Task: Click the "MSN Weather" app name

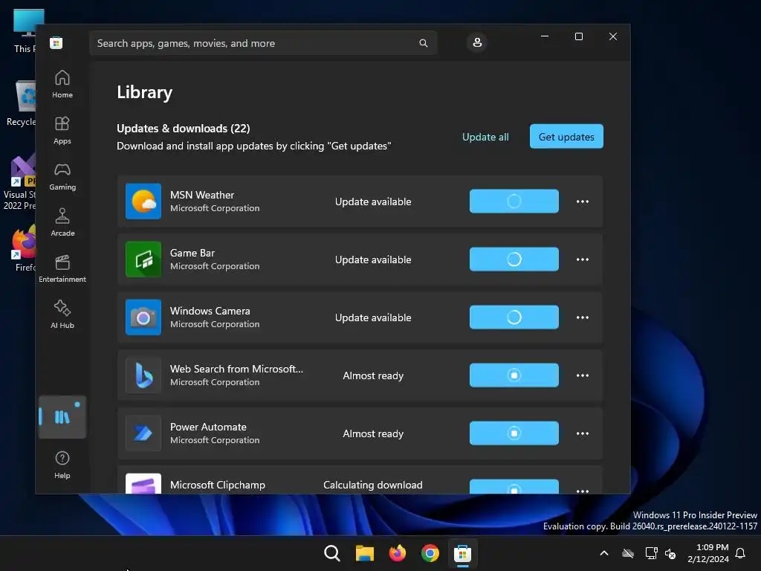Action: (202, 195)
